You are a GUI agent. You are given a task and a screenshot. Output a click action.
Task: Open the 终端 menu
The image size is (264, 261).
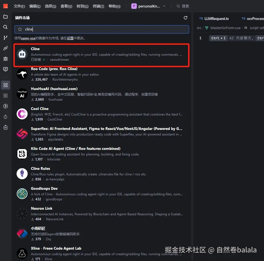point(98,6)
